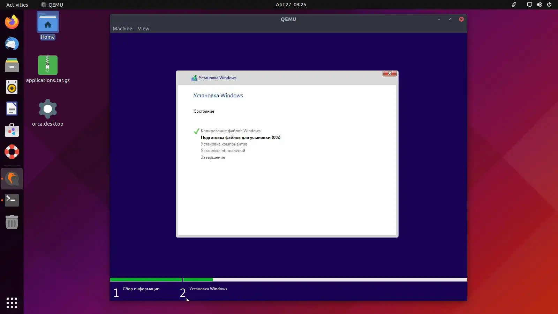
Task: Show Applications grid in the dock
Action: pyautogui.click(x=12, y=302)
